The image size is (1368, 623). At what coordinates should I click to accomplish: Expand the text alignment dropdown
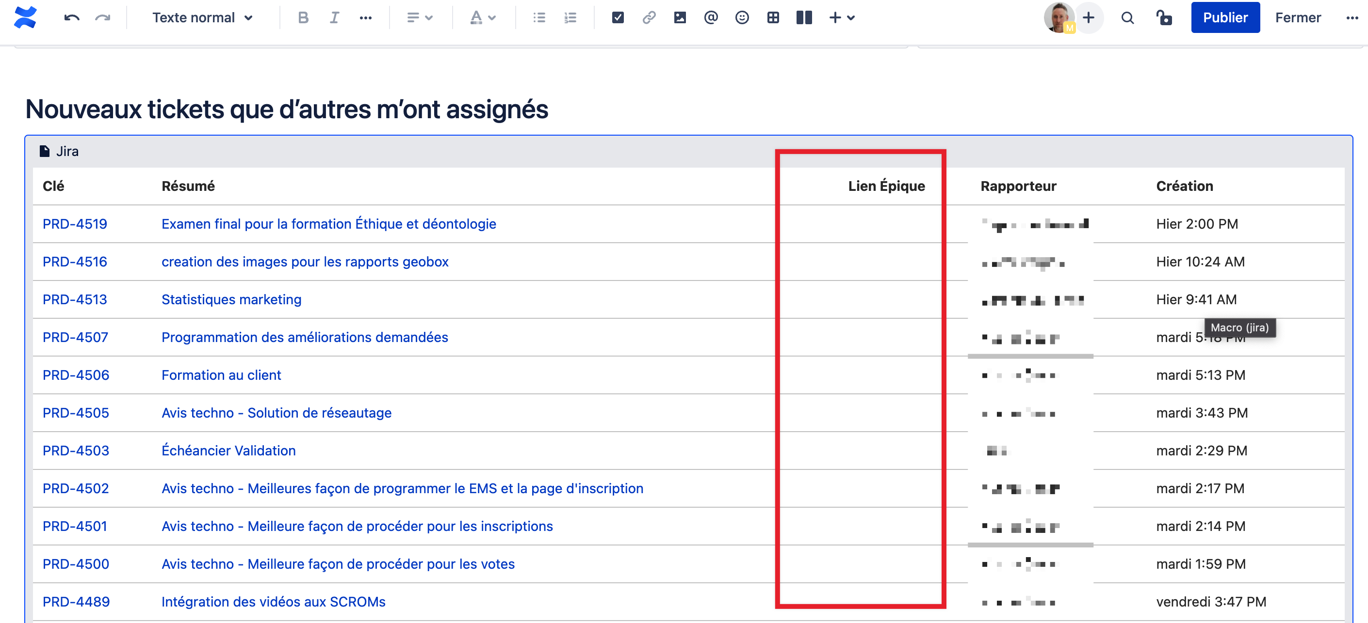click(x=420, y=18)
